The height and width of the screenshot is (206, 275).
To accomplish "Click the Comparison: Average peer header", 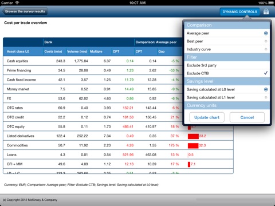I will 156,42.
